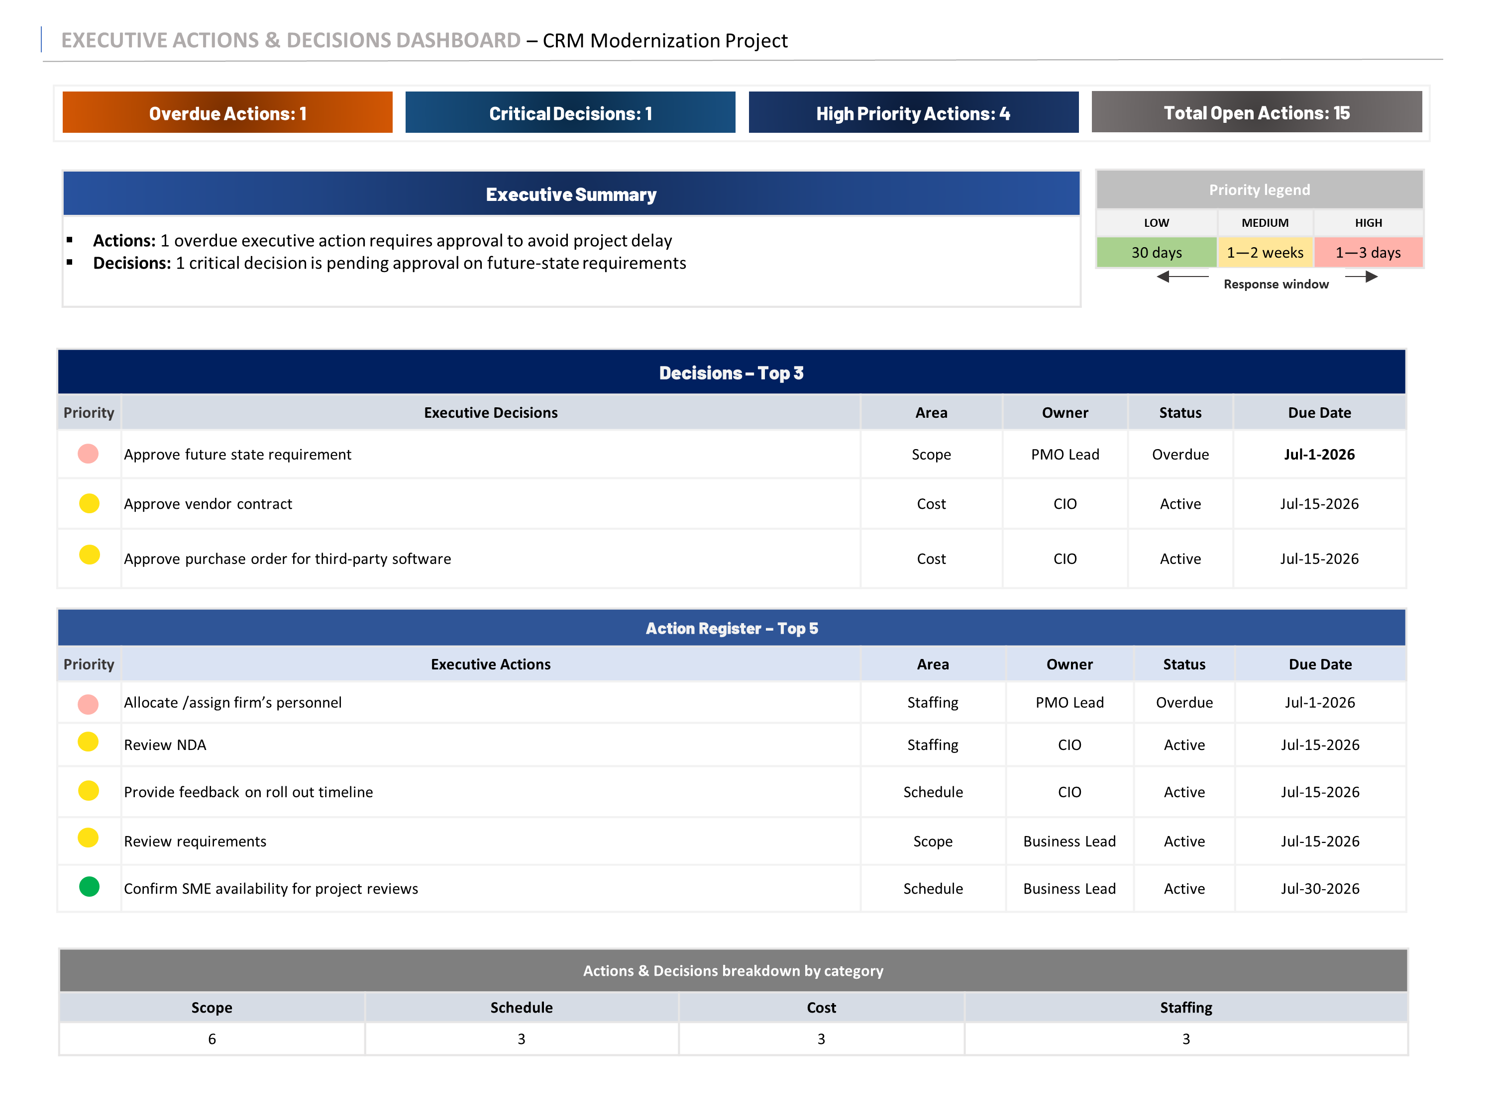The image size is (1493, 1119).
Task: Select 'Approve purchase order for third-party software' text
Action: [288, 559]
